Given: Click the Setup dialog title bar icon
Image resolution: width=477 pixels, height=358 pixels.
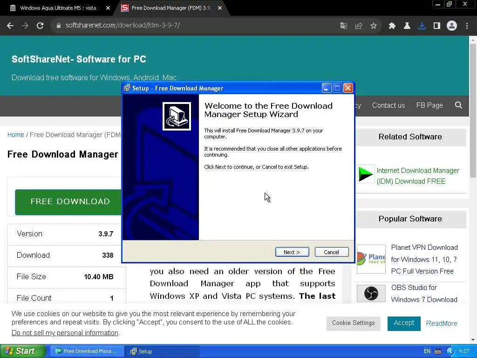Looking at the screenshot, I should pyautogui.click(x=127, y=88).
